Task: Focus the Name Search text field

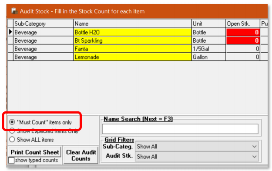Action: coord(180,129)
